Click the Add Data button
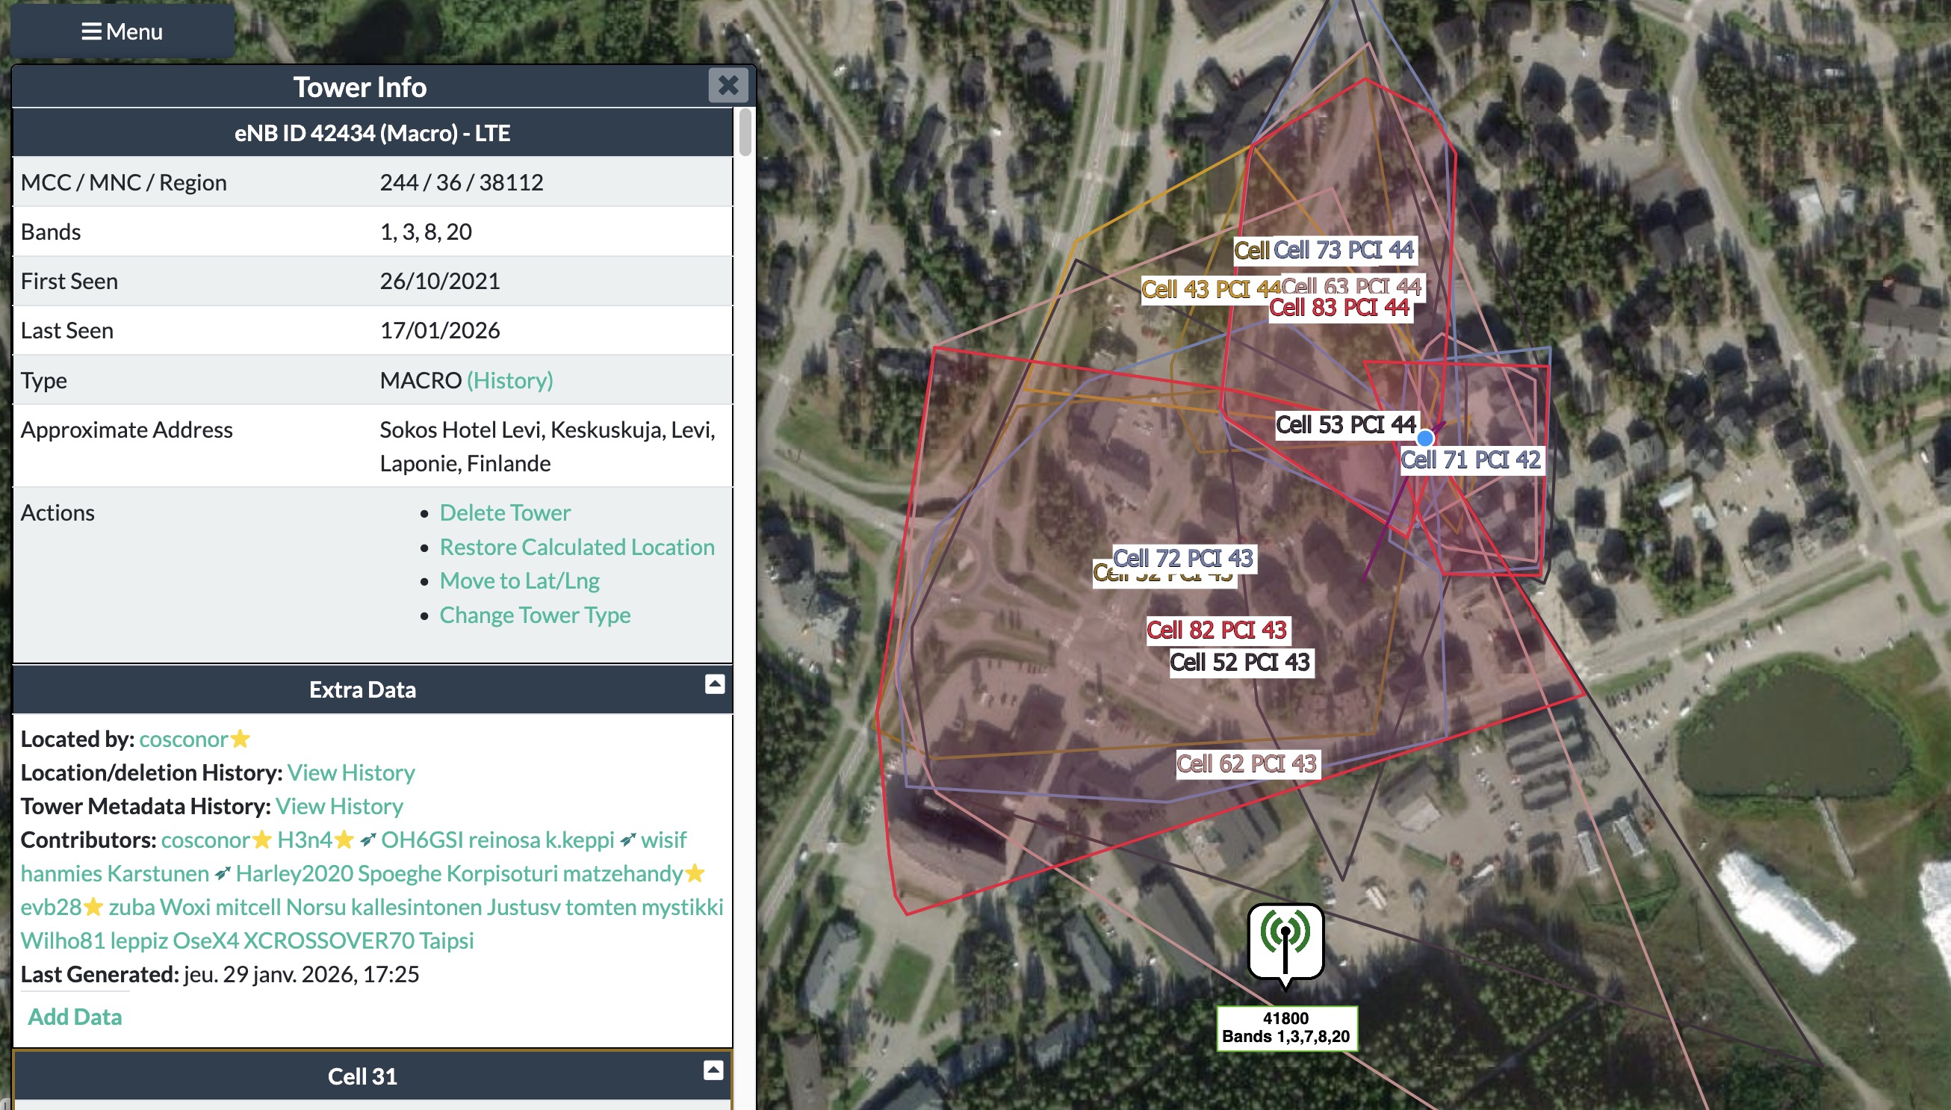 point(75,1016)
